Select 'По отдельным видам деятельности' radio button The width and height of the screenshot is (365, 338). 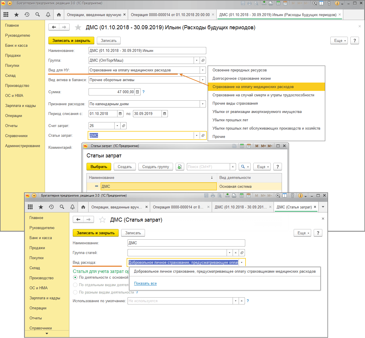pos(75,285)
